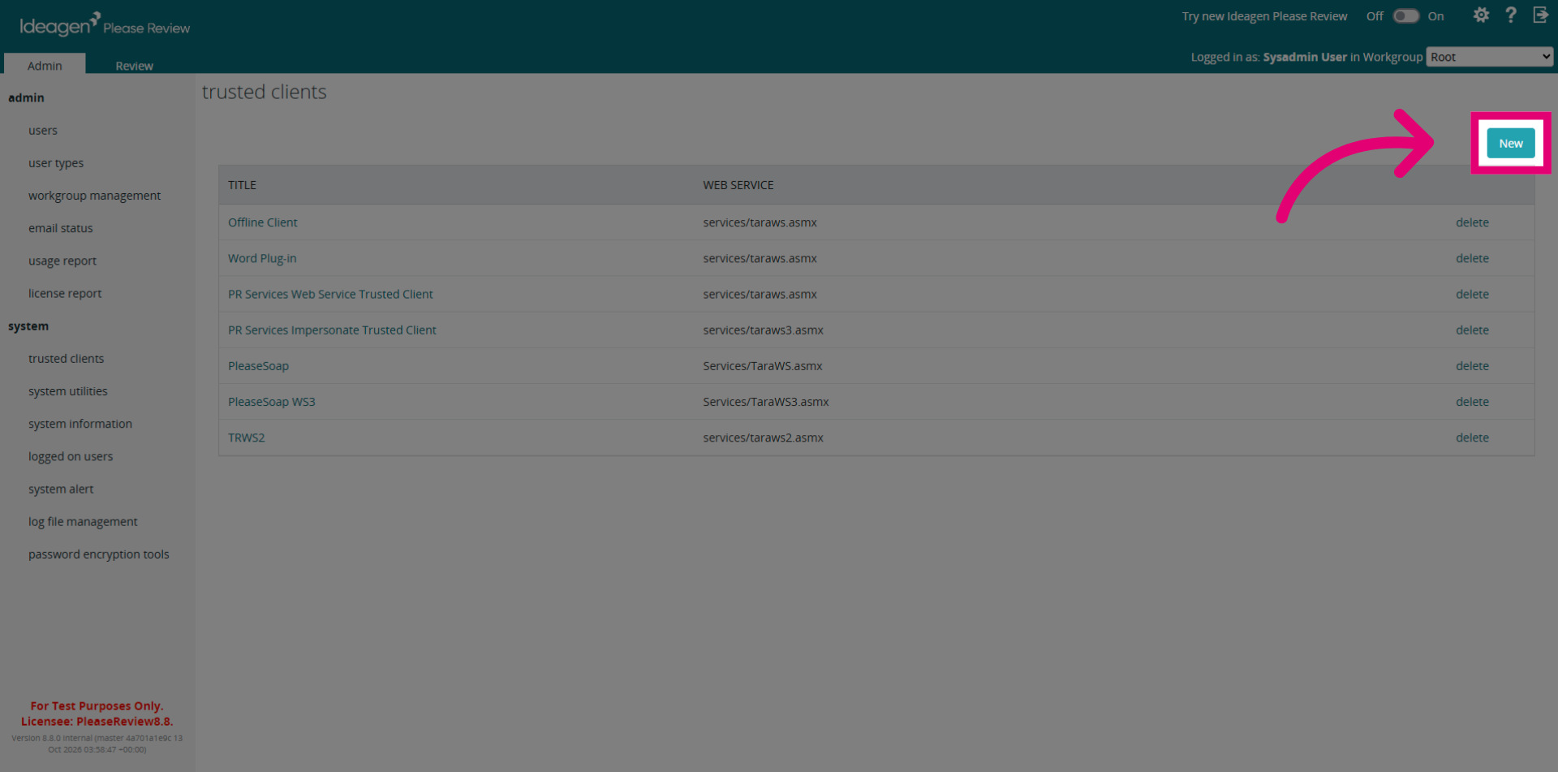Switch to the Review tab
The height and width of the screenshot is (772, 1558).
coord(134,65)
